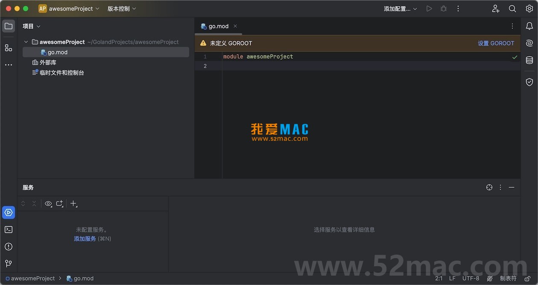The image size is (538, 285).
Task: Open the eye view options in Services
Action: point(48,204)
